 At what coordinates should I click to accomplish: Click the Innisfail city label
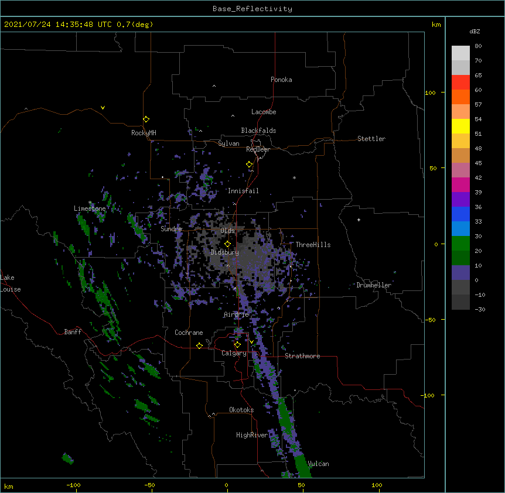click(243, 191)
